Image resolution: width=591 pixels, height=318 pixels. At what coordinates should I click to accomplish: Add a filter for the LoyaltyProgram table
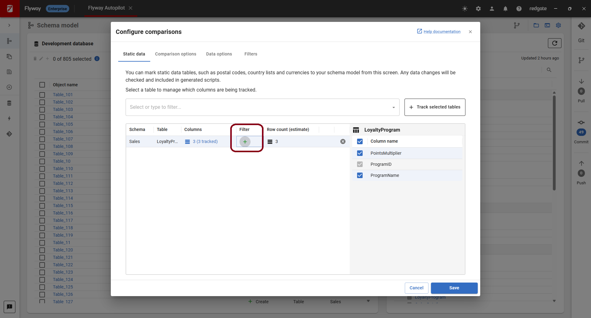[x=245, y=142]
